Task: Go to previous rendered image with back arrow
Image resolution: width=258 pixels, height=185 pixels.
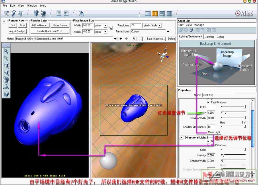Action: coord(121,39)
